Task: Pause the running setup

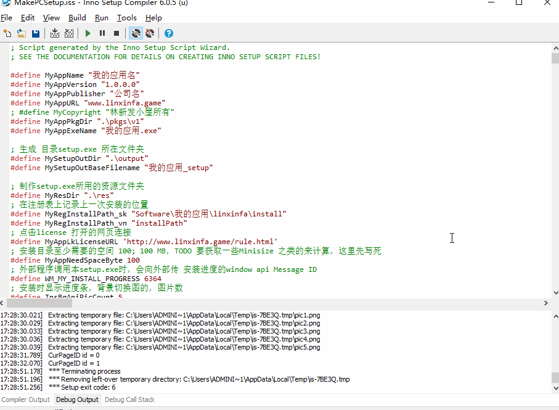Action: [102, 33]
